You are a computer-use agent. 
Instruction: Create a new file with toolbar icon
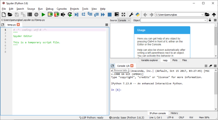(4, 15)
